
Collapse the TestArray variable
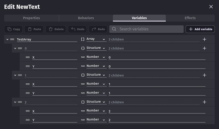tap(7, 39)
